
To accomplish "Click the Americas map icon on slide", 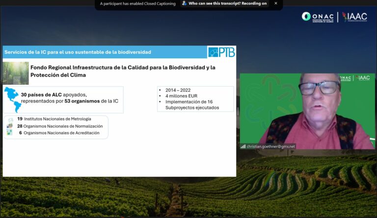I will click(x=12, y=99).
